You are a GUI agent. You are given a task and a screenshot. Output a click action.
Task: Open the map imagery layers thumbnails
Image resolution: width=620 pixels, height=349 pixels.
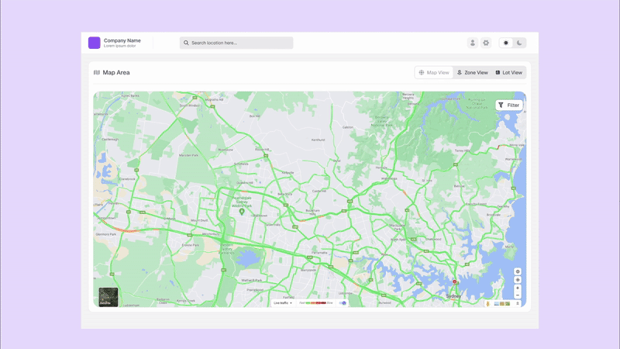(x=501, y=303)
